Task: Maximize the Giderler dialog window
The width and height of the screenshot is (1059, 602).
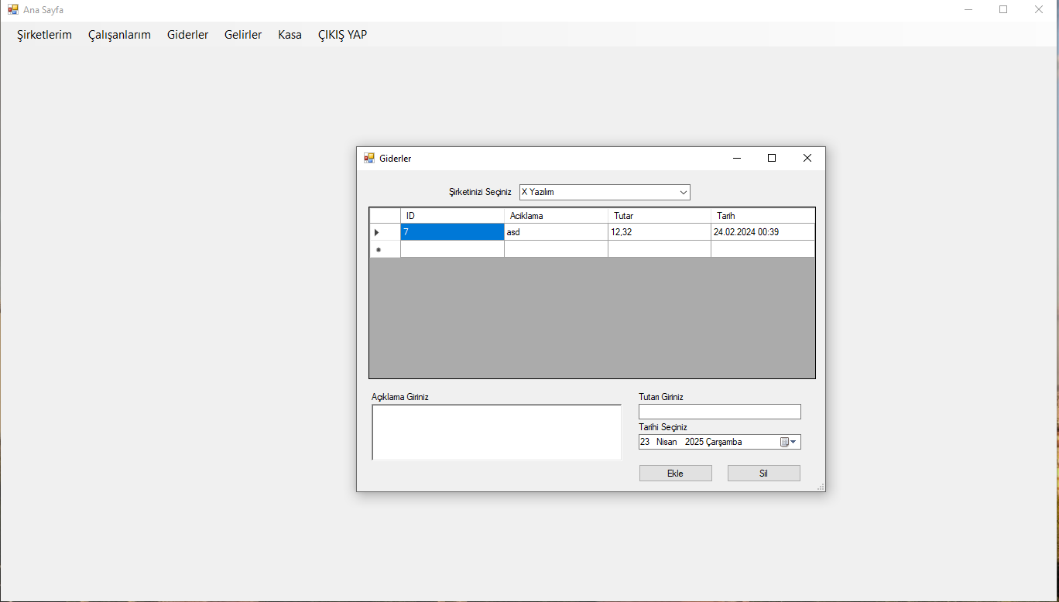Action: (771, 158)
